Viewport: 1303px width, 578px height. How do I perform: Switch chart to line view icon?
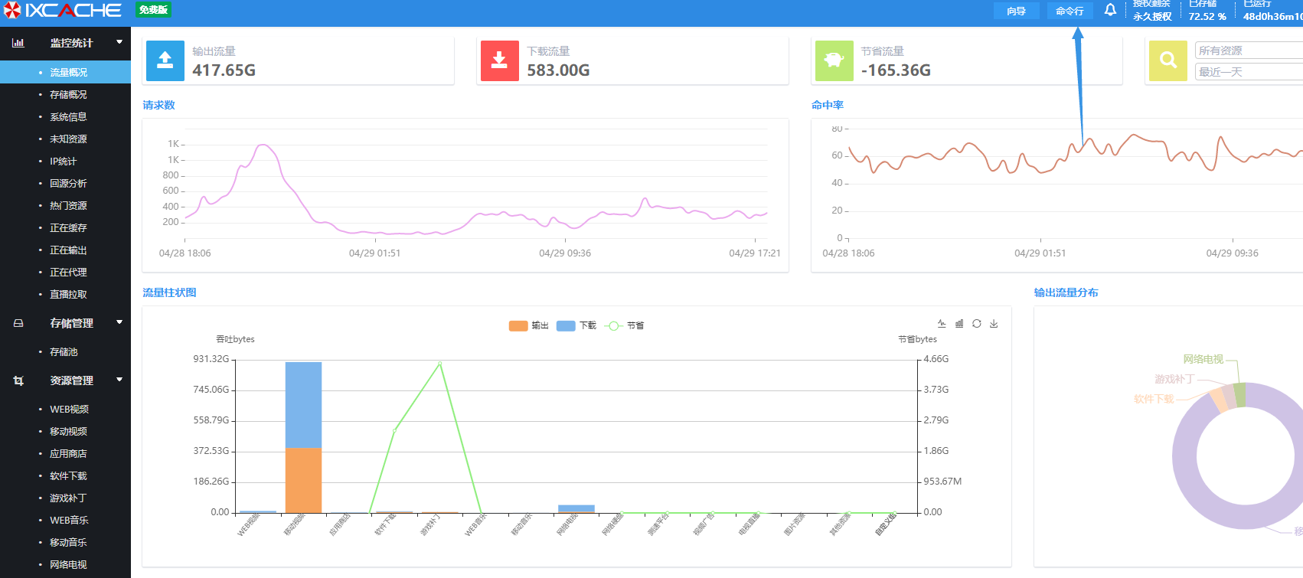click(x=942, y=324)
